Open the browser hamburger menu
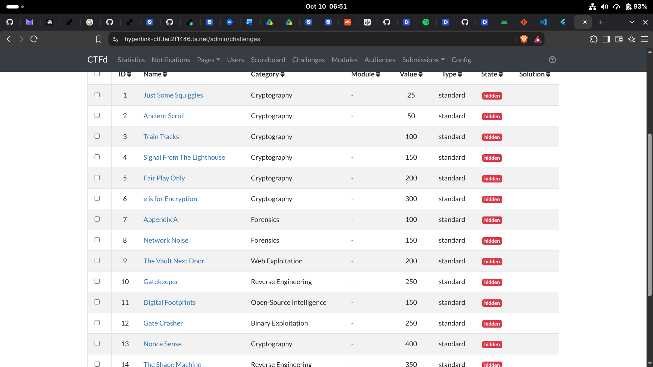This screenshot has height=367, width=653. (644, 39)
